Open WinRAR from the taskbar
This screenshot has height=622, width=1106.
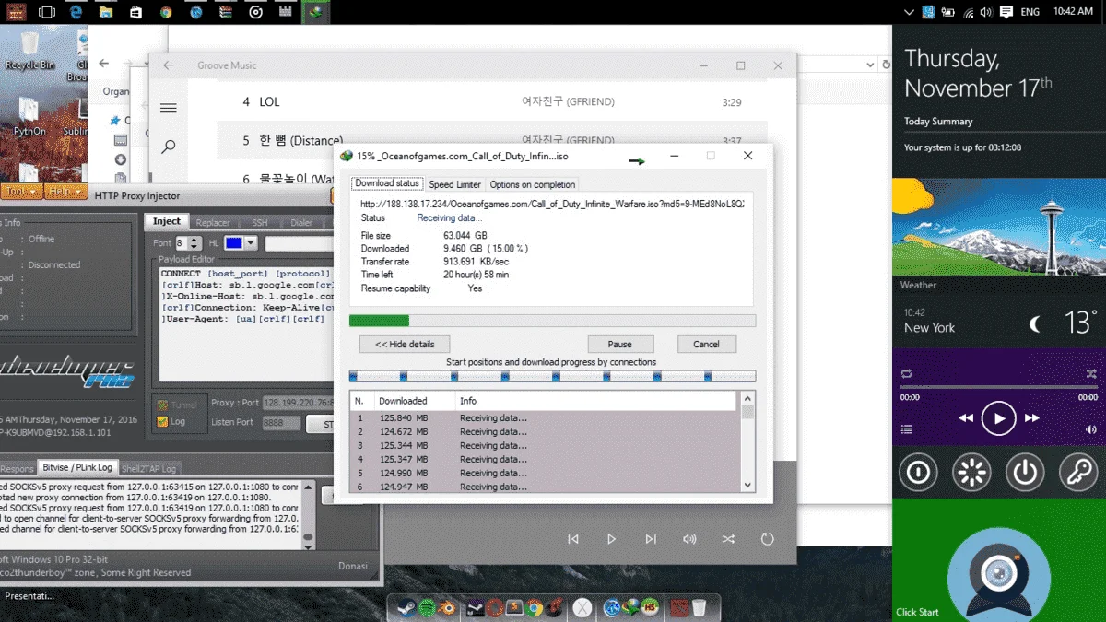point(227,12)
